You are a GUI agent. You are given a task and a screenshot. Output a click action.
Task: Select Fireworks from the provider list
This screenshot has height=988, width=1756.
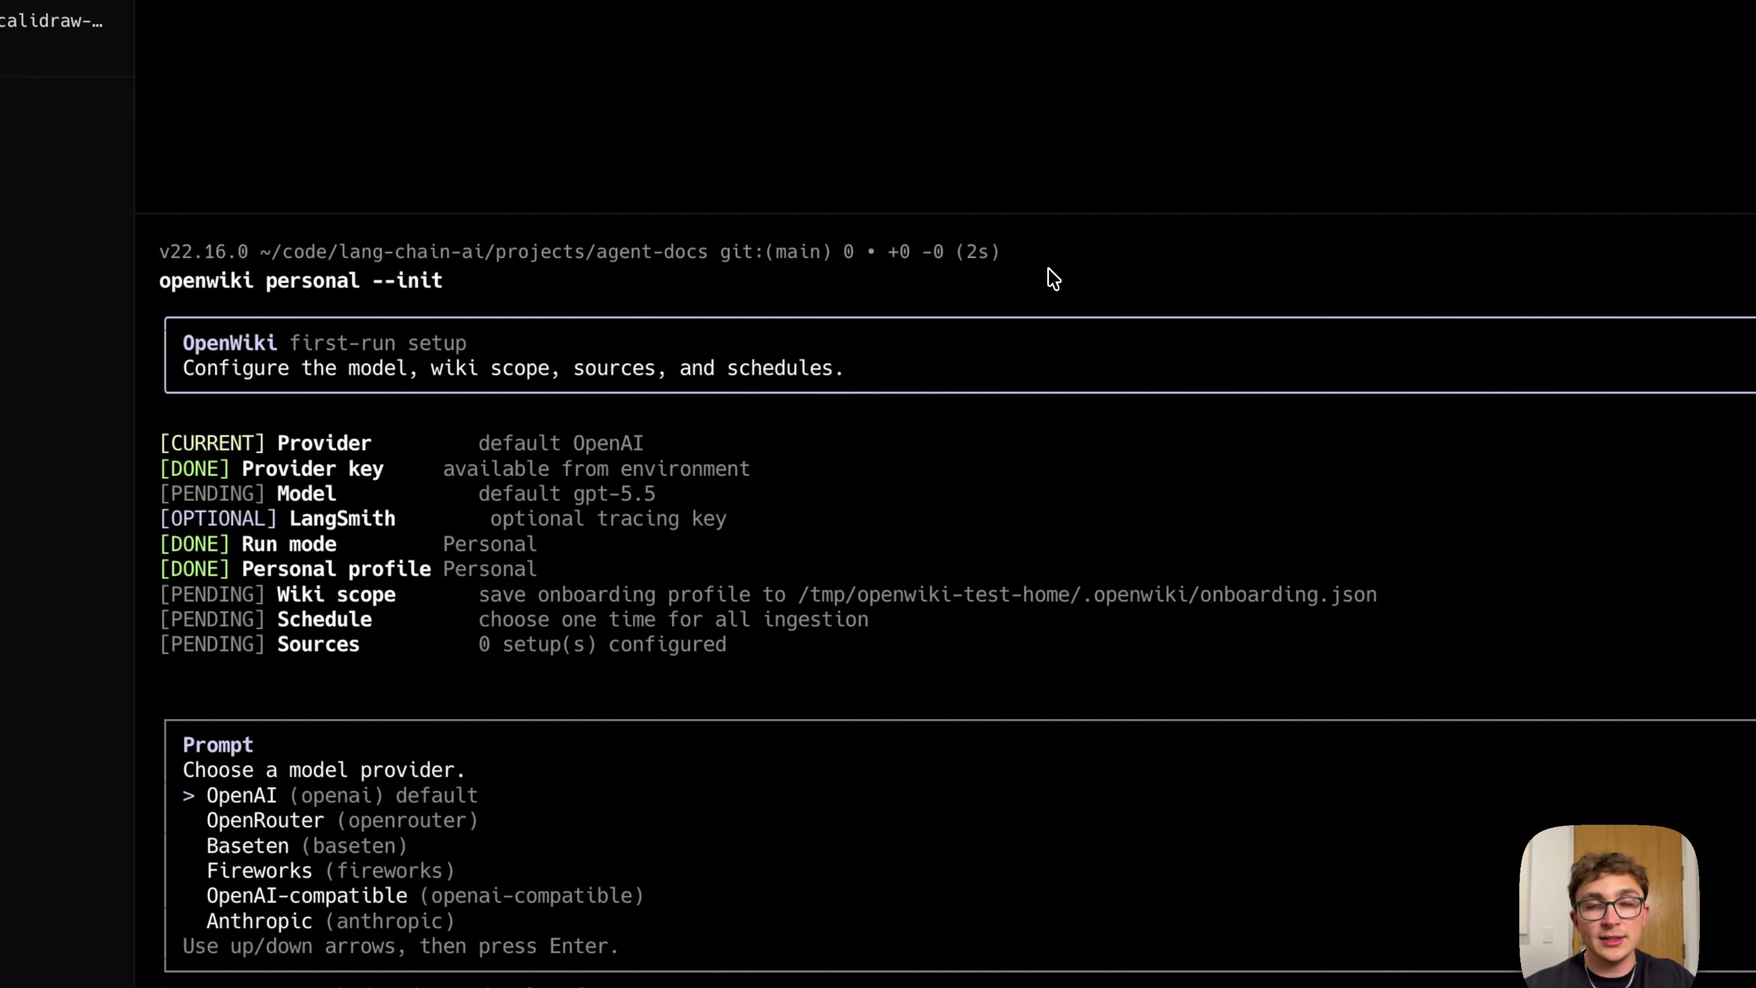point(331,871)
